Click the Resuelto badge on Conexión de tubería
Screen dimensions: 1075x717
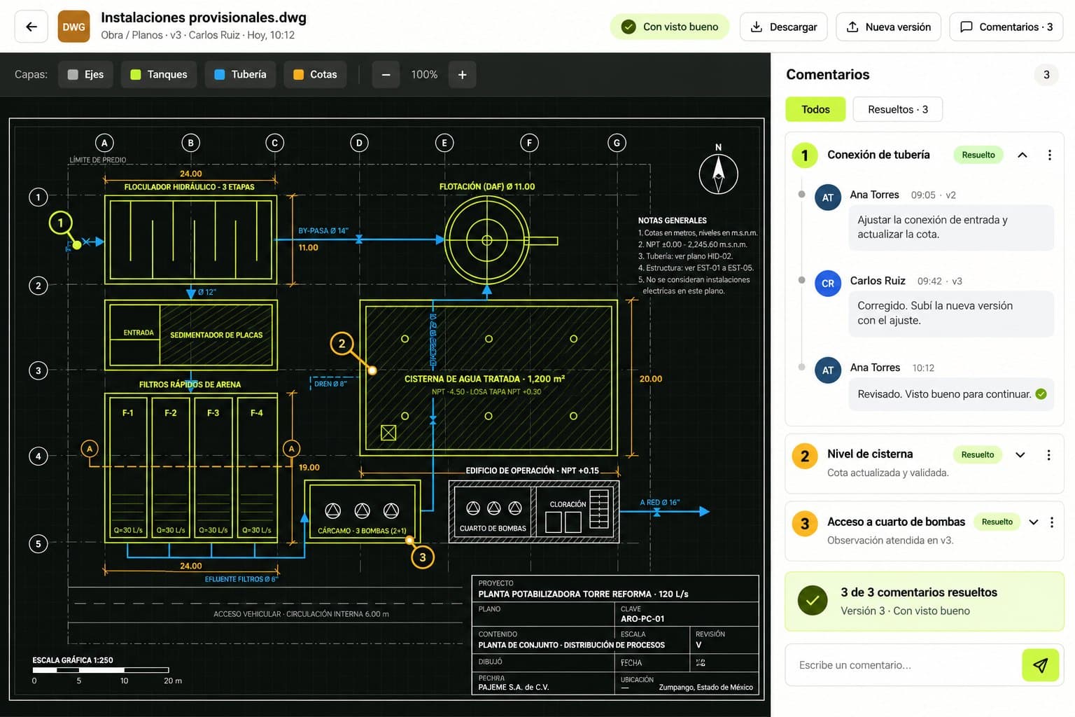(978, 155)
